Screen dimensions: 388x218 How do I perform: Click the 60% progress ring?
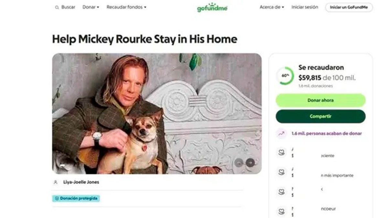pos(285,76)
